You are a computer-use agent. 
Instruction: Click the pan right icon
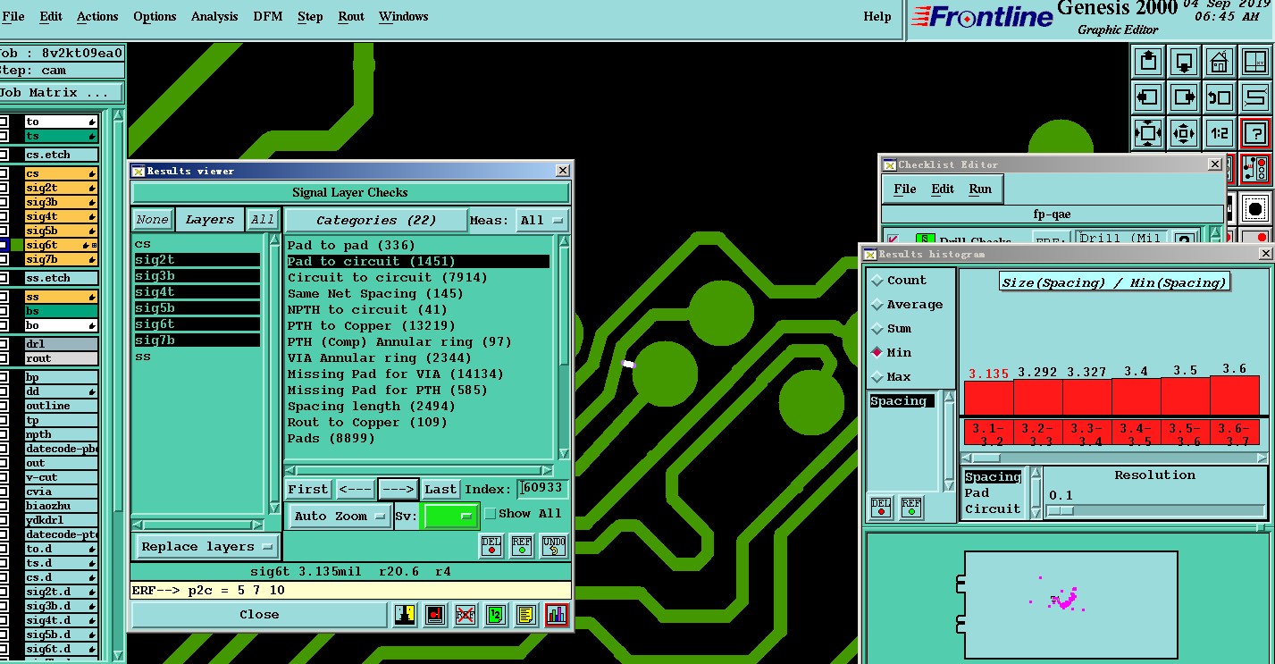point(1184,97)
